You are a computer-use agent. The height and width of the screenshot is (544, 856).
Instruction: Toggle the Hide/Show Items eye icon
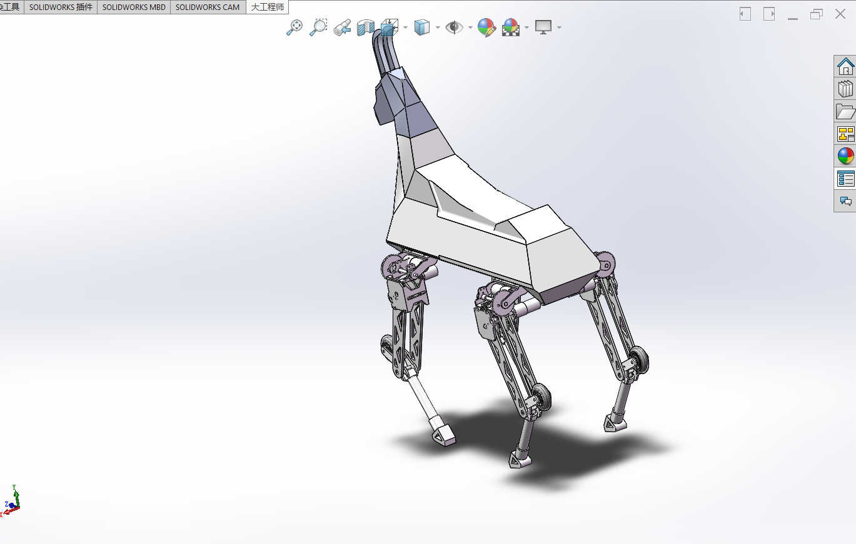[x=454, y=27]
